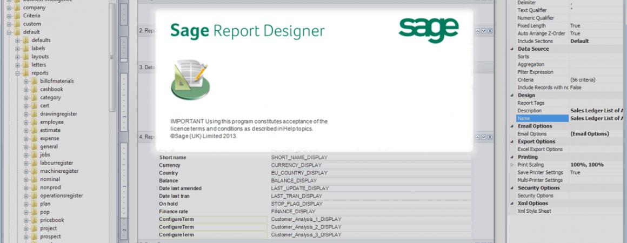Image resolution: width=627 pixels, height=243 pixels.
Task: Select the prospect tree item
Action: click(50, 237)
